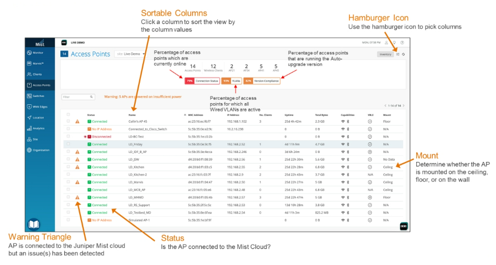The image size is (496, 265).
Task: Click the Wi-Fi capability icon for LD_Friday
Action: (342, 144)
